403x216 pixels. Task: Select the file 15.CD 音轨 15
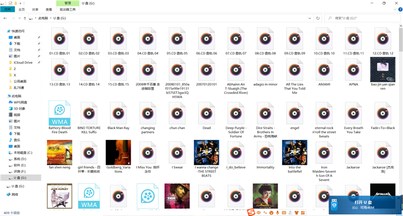click(118, 72)
